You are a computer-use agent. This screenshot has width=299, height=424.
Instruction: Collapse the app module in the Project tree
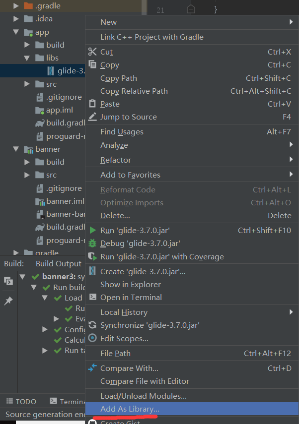[x=16, y=31]
